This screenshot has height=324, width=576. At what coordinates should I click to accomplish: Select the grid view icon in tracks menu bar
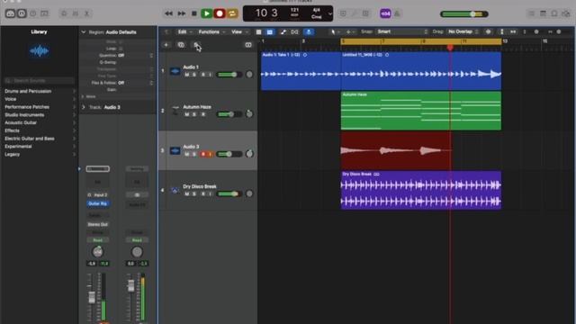click(258, 32)
